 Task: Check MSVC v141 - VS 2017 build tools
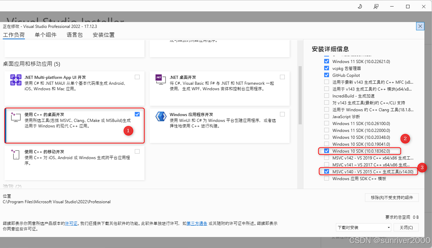(x=327, y=165)
